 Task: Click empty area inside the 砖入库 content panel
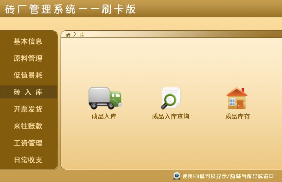(x=171, y=63)
